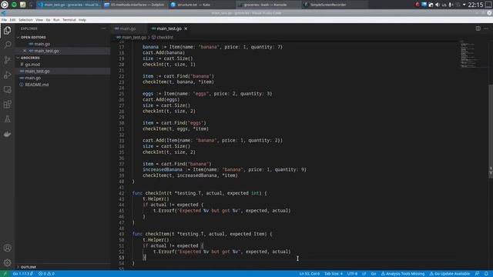Screen dimensions: 493x277
Task: Open the Run and Debug view
Action: [7, 75]
